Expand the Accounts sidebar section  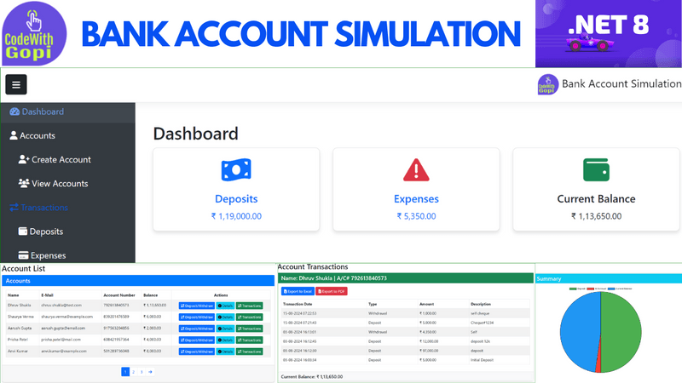tap(37, 135)
